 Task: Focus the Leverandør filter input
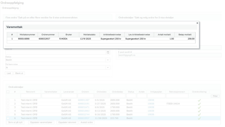coord(69,96)
